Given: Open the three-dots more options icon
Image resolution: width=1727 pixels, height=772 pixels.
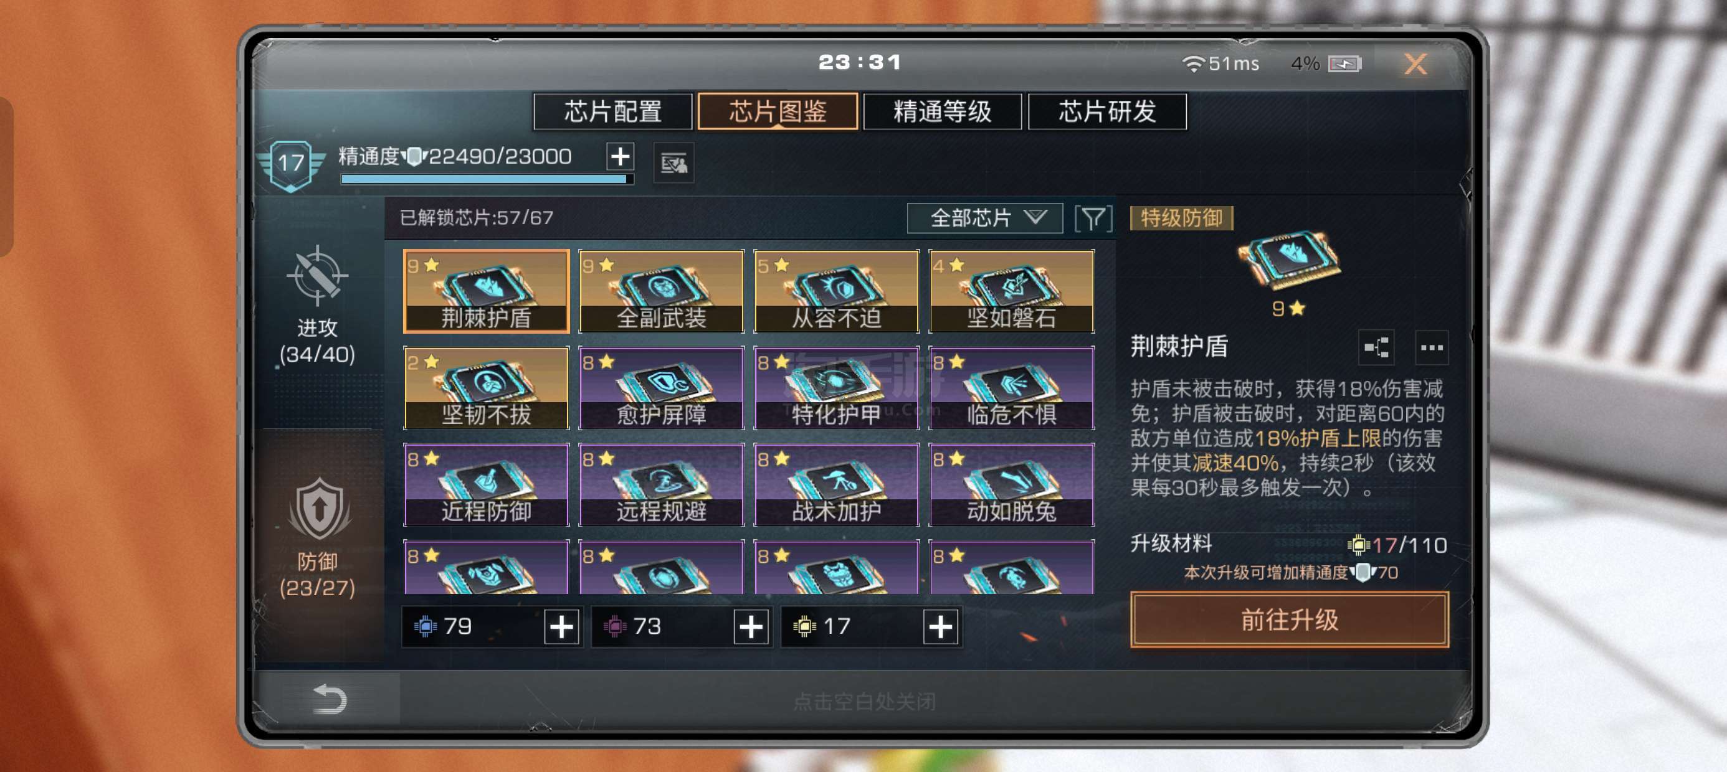Looking at the screenshot, I should (1431, 347).
